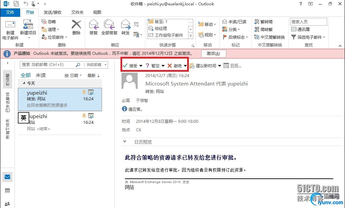This screenshot has height=208, width=345.
Task: Click the Undo arrow in quick access toolbar
Action: [26, 4]
